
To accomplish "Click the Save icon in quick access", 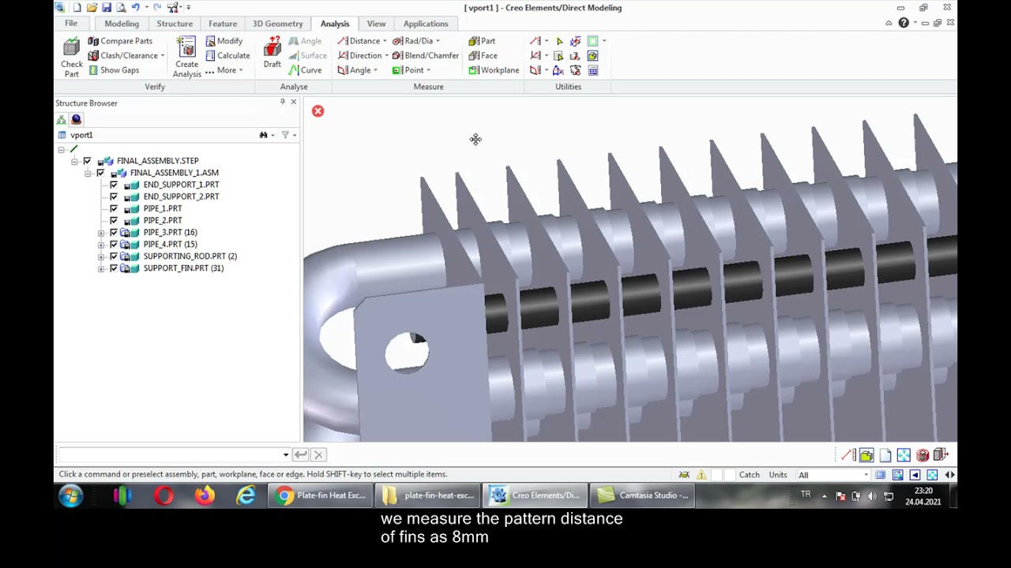I will (x=106, y=8).
